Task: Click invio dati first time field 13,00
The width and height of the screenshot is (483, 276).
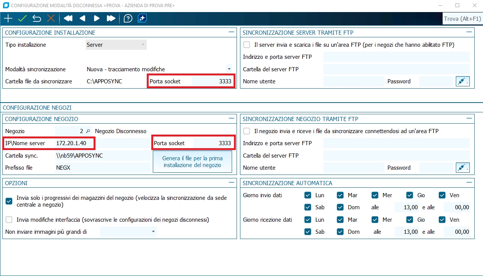Action: pyautogui.click(x=407, y=207)
